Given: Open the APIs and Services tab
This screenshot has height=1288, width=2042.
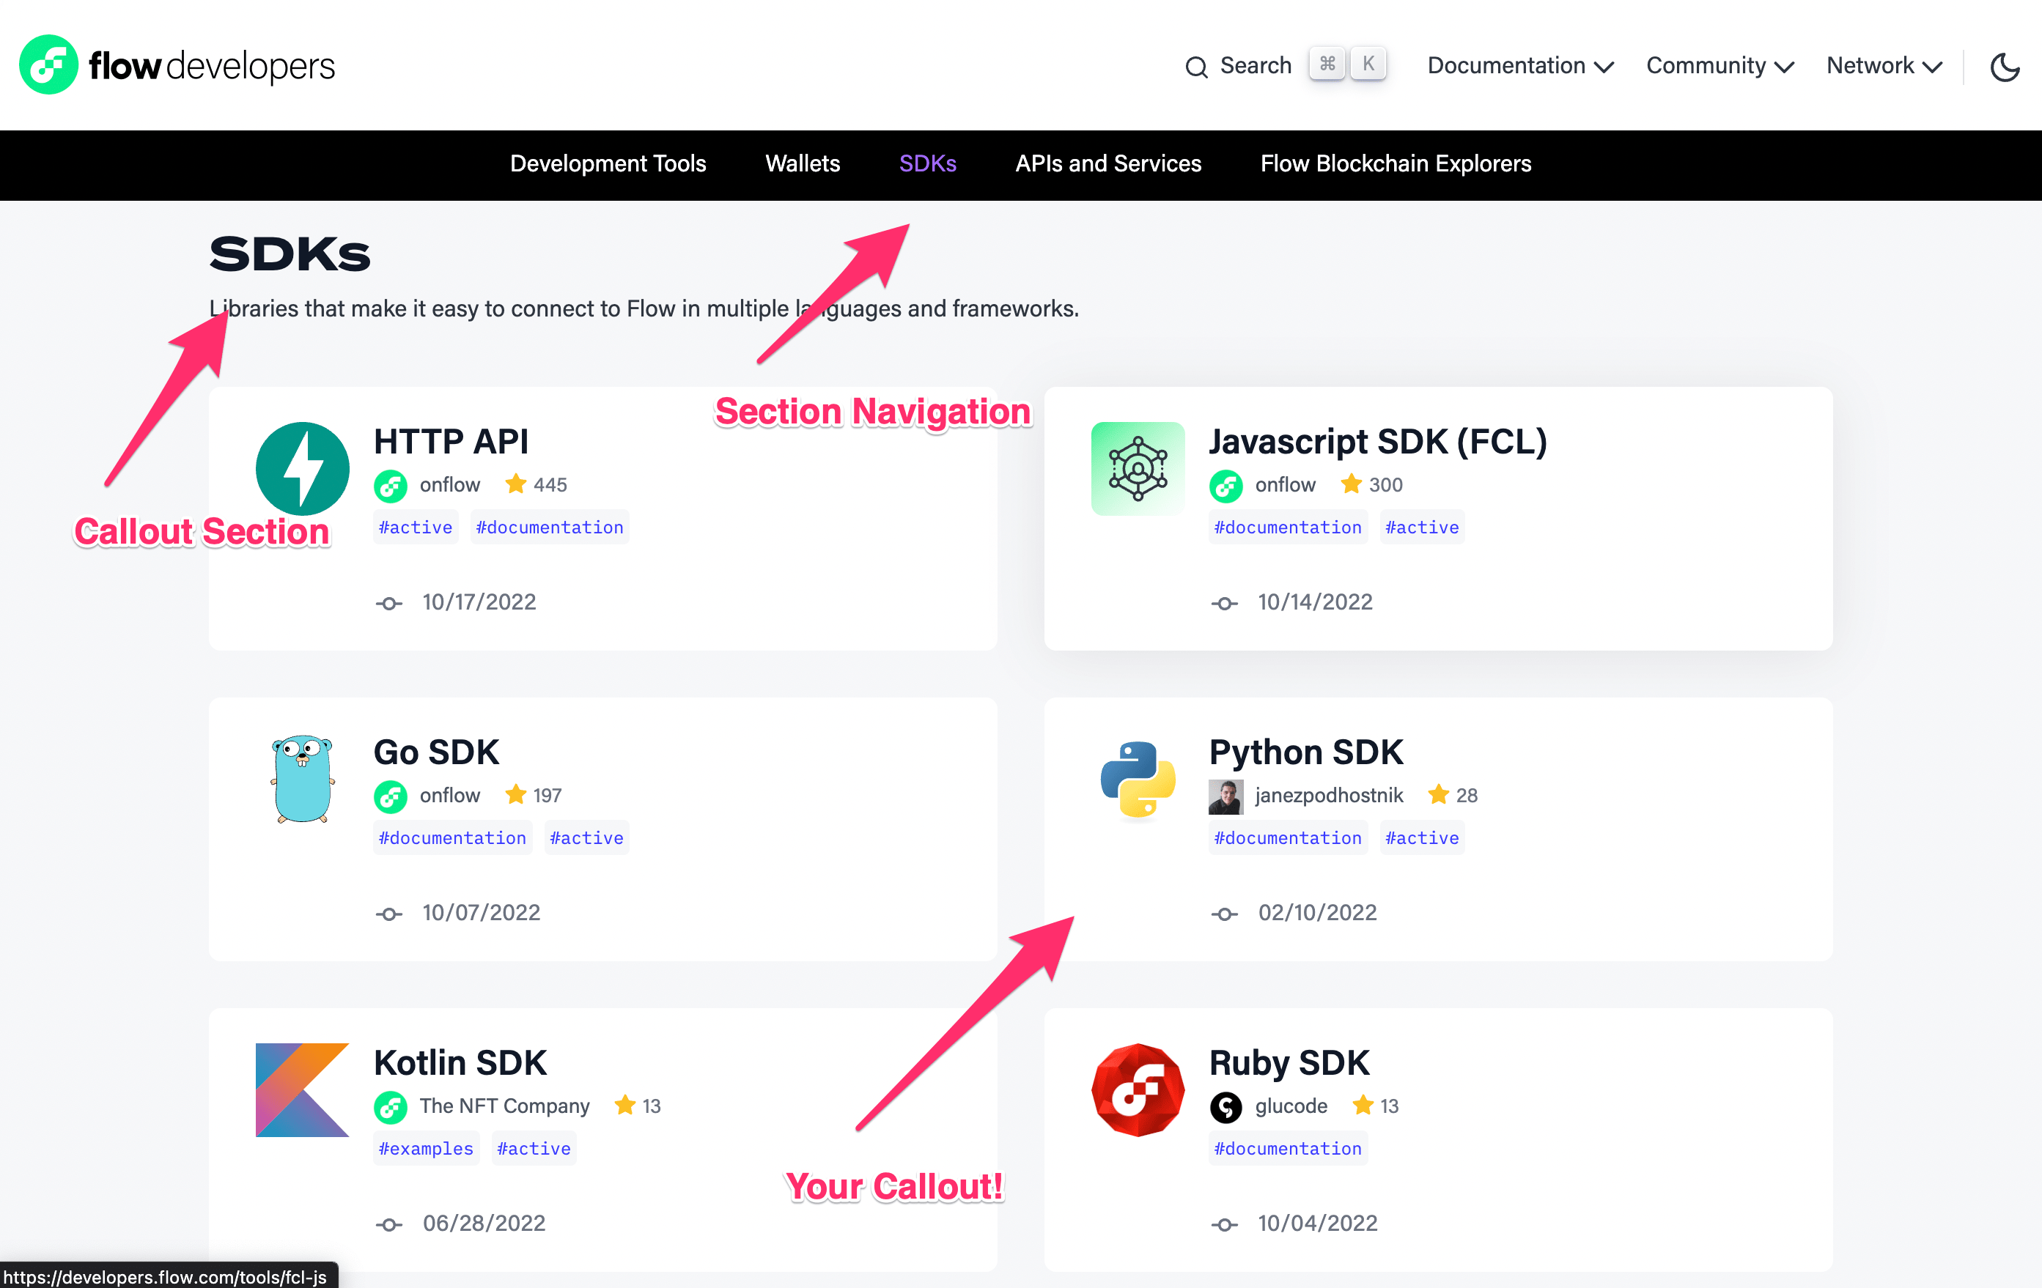Looking at the screenshot, I should click(x=1107, y=163).
